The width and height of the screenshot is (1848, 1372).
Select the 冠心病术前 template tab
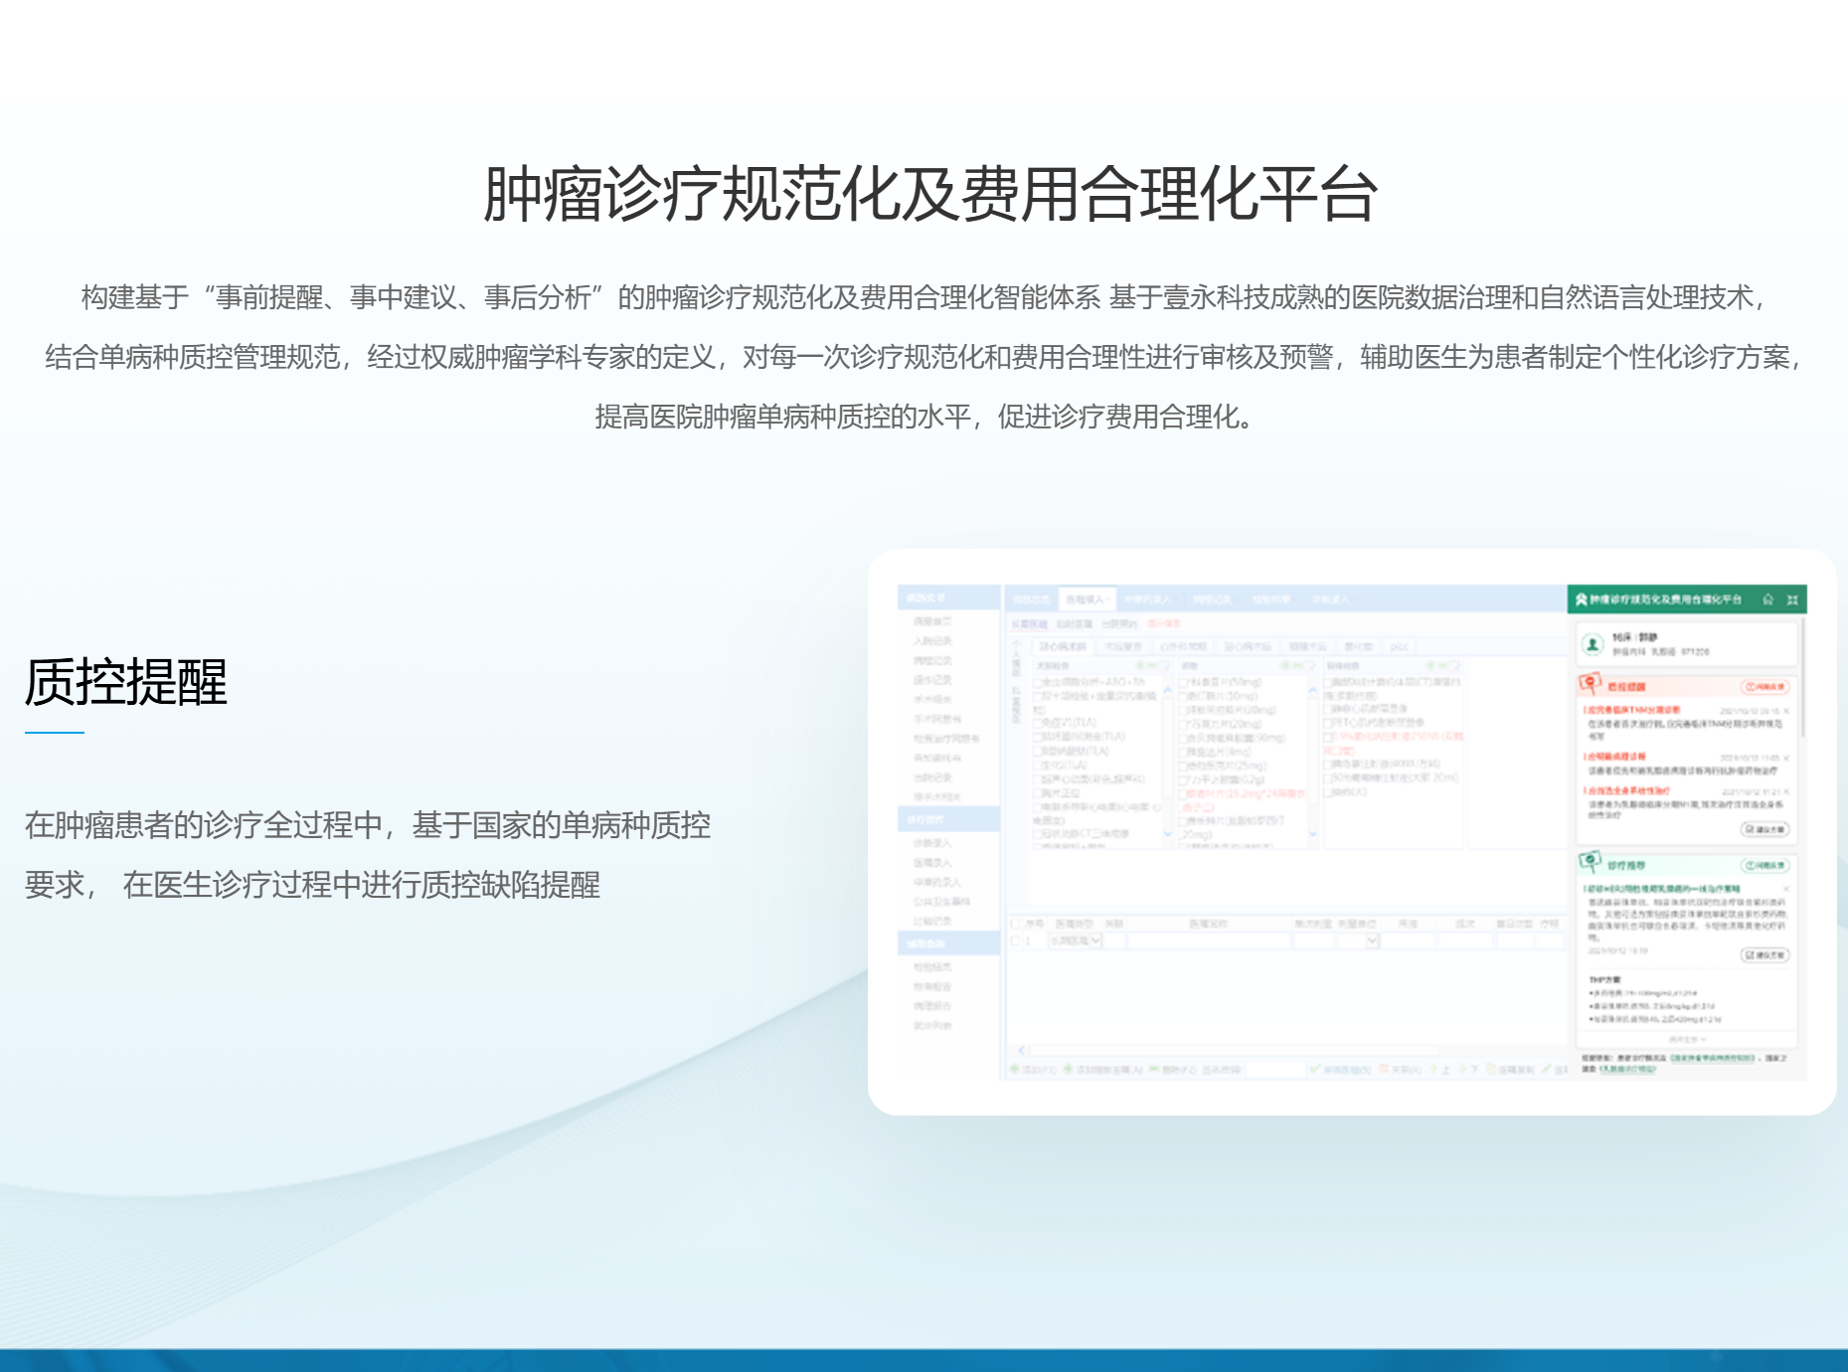pyautogui.click(x=1062, y=647)
